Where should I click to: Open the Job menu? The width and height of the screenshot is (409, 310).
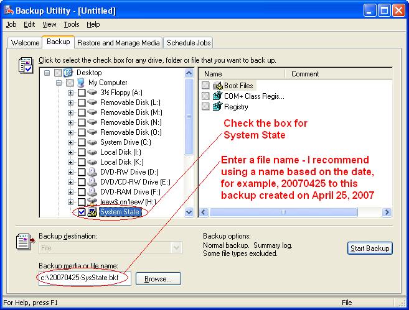coord(11,24)
